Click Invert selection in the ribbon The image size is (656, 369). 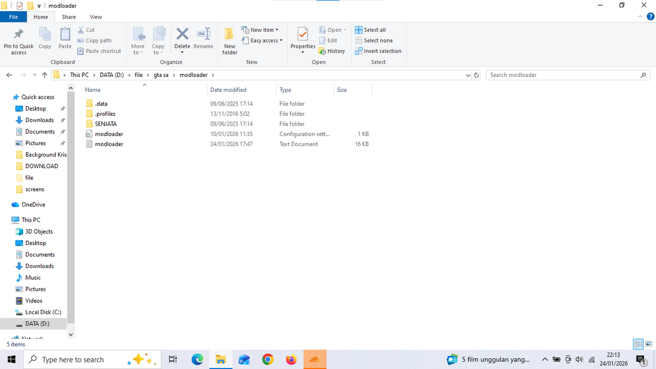tap(378, 51)
